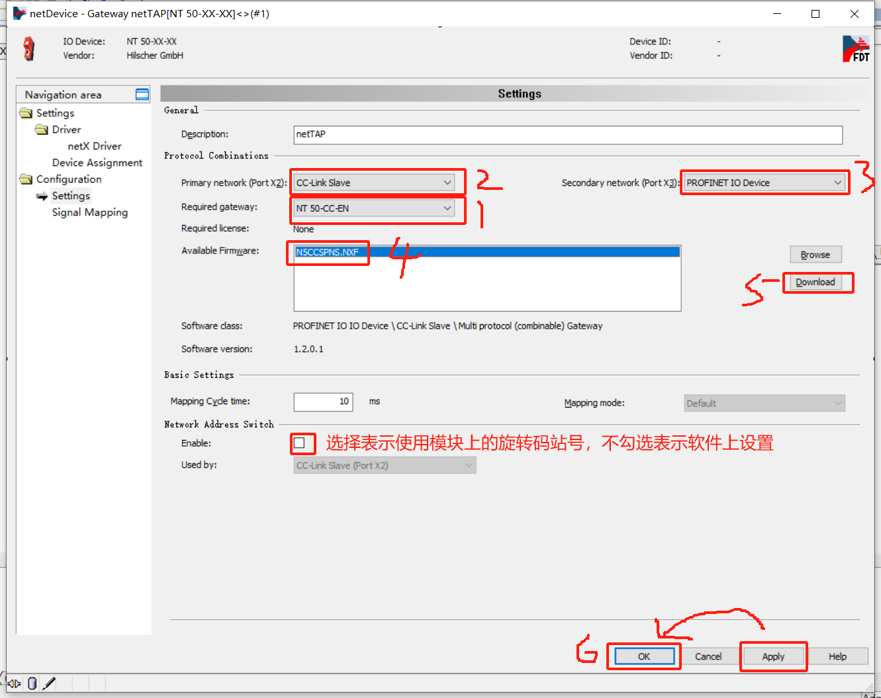Image resolution: width=881 pixels, height=698 pixels.
Task: Select the N5CCSPNS.NXF firmware entry
Action: [x=327, y=252]
